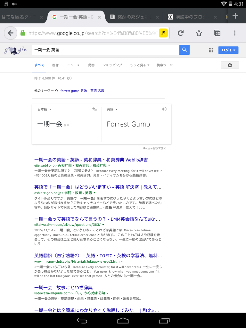Open the Google apps grid icon
246x328 pixels.
pyautogui.click(x=211, y=50)
